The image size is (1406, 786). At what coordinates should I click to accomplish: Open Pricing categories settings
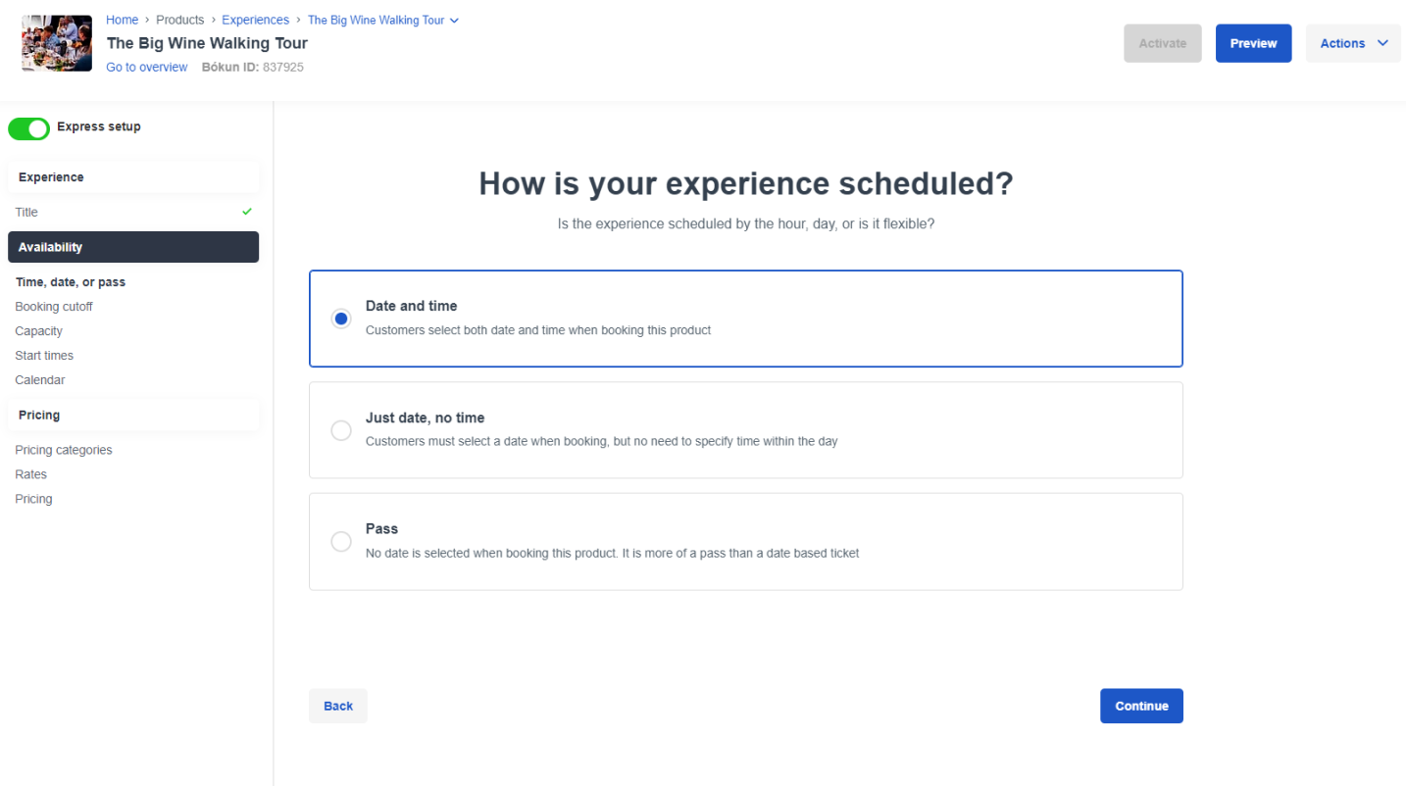[63, 449]
